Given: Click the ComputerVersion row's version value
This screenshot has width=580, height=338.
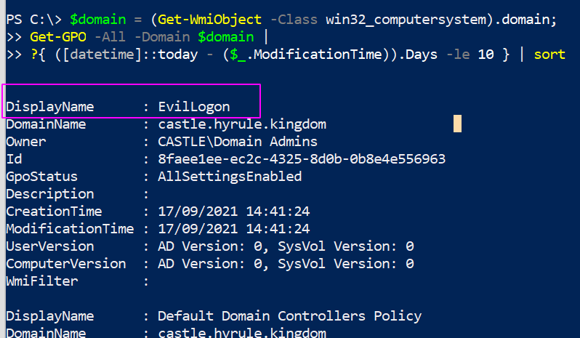Looking at the screenshot, I should 286,264.
